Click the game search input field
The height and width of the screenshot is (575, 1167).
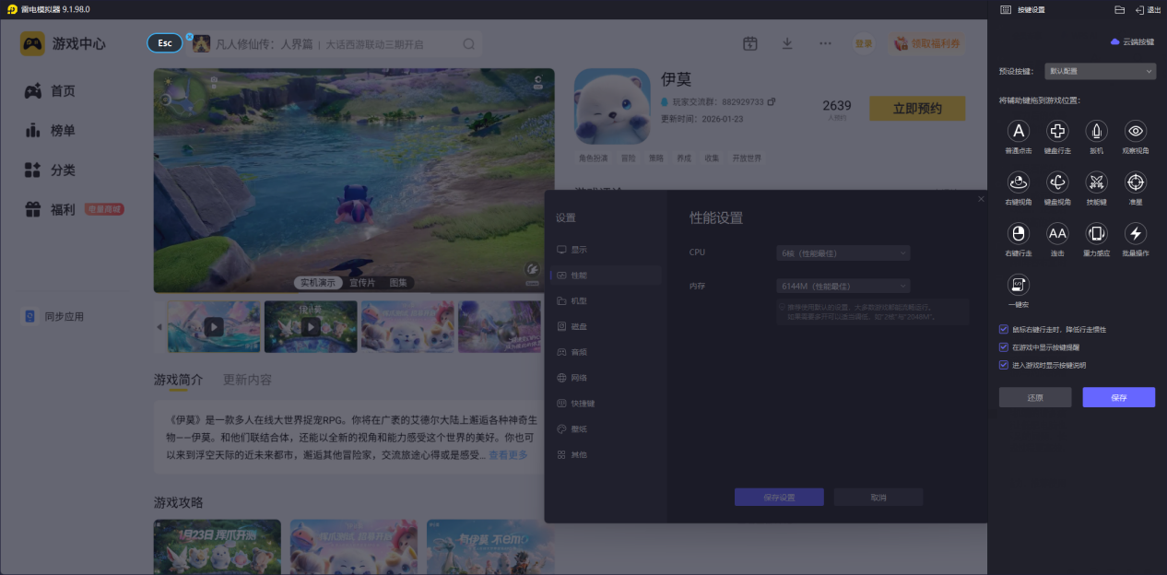pos(334,43)
